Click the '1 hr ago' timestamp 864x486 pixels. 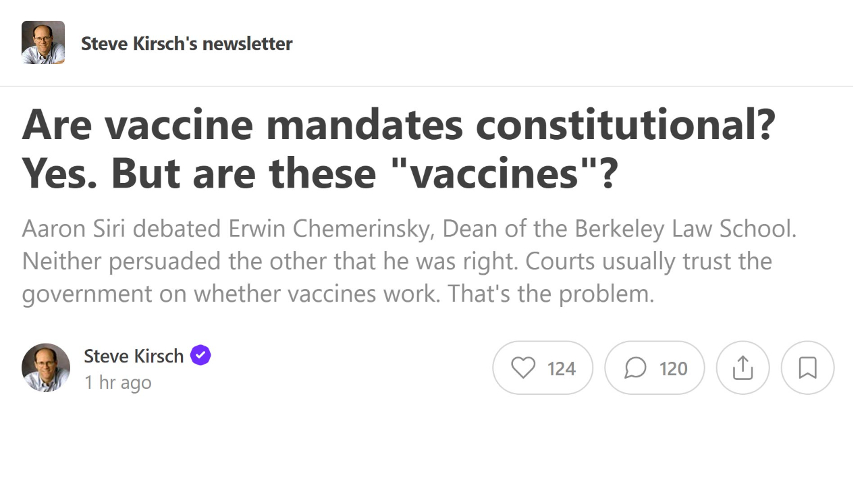click(x=117, y=382)
